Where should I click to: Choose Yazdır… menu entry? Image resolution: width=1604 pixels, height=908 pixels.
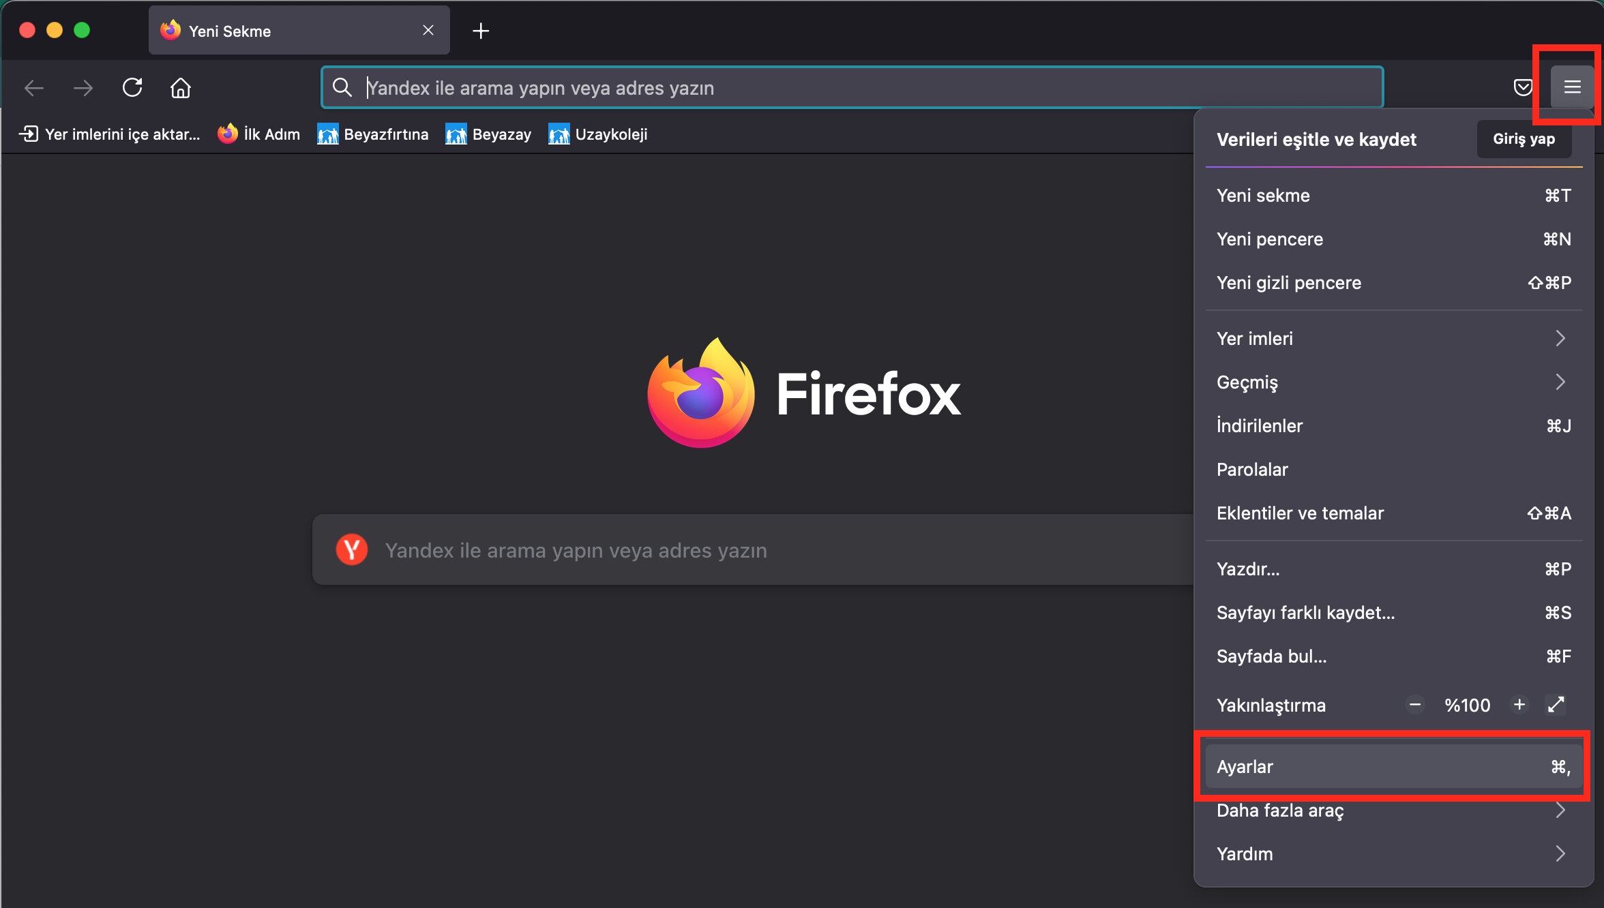coord(1393,569)
